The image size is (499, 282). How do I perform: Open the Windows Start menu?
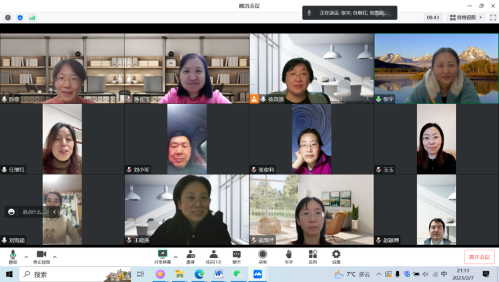pos(9,274)
